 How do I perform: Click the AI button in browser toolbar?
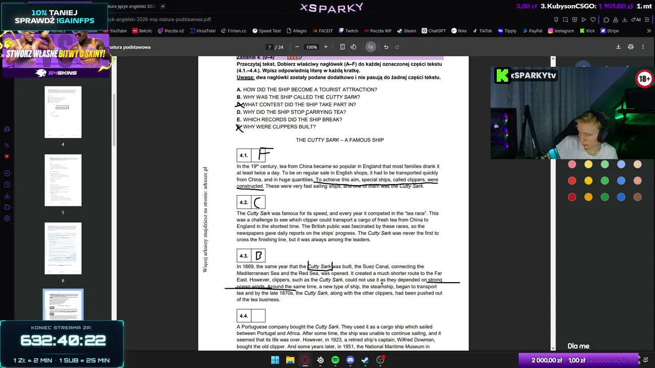636,19
